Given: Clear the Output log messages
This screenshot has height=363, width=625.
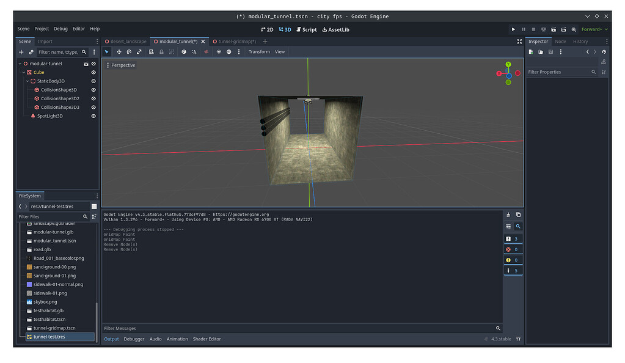Looking at the screenshot, I should (507, 215).
